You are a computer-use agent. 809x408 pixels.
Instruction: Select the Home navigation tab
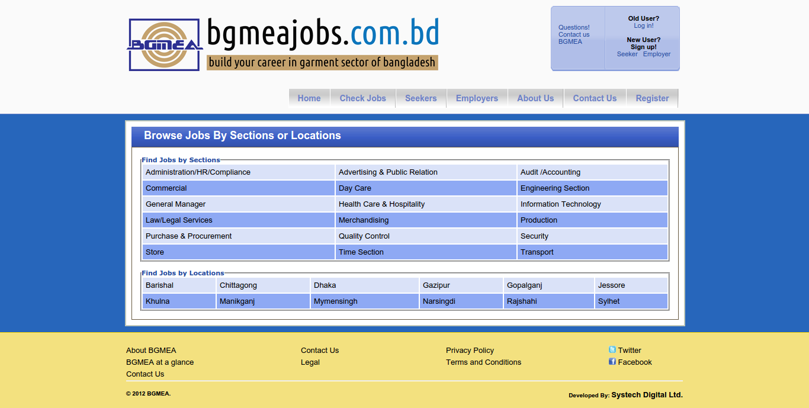[x=309, y=98]
